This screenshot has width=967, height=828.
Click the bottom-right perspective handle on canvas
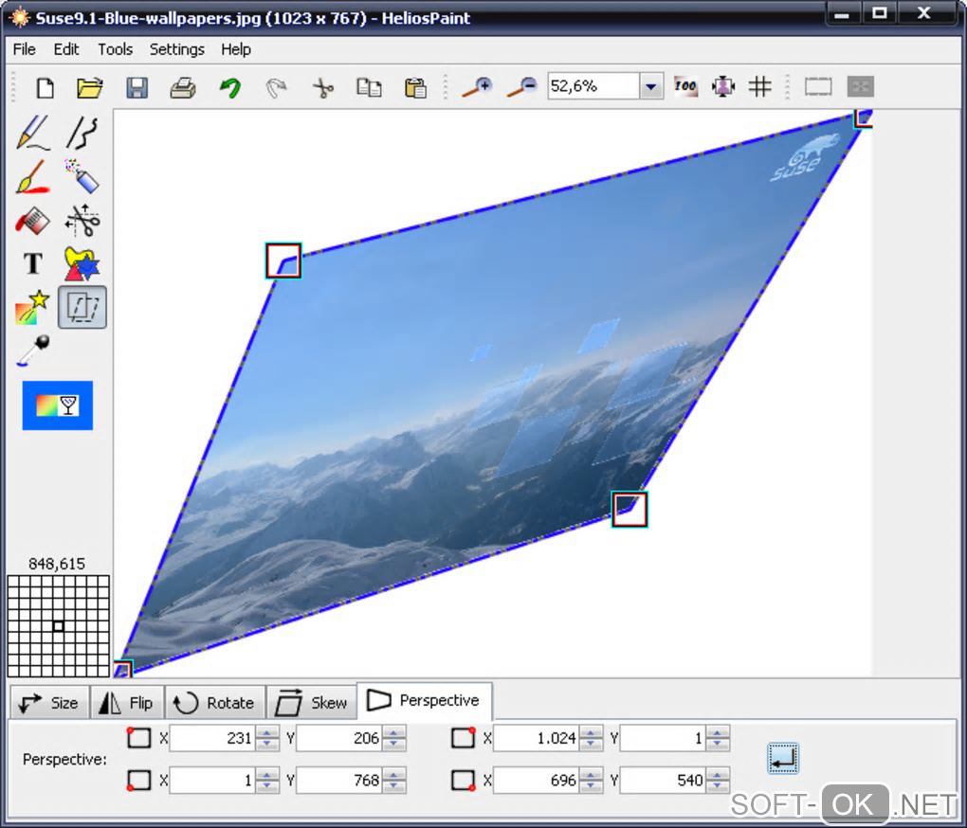click(629, 510)
